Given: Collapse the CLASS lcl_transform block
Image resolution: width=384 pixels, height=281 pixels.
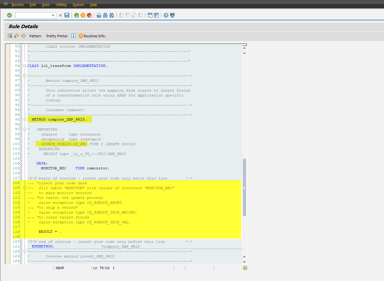Looking at the screenshot, I should pos(25,65).
